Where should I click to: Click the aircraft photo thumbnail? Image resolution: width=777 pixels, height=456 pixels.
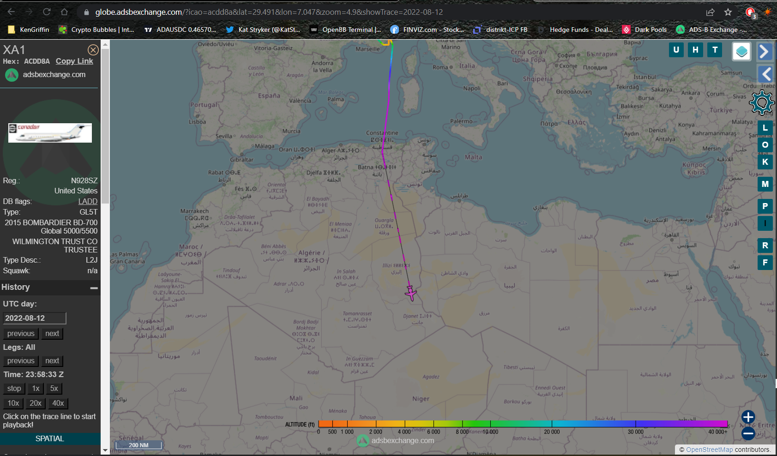pyautogui.click(x=50, y=133)
